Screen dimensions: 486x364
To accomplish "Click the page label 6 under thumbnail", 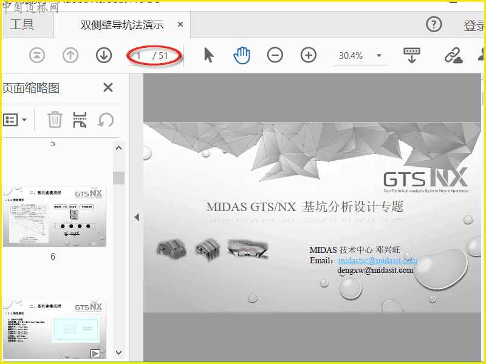I will 53,256.
